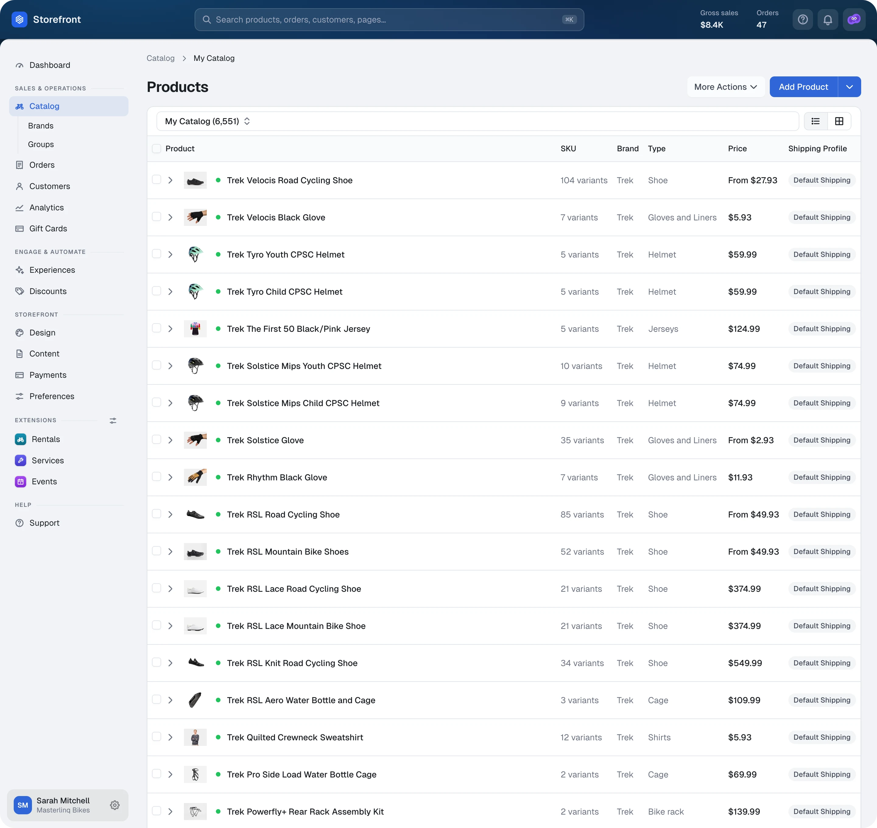Switch to grid view icon
Screen dimensions: 877x828
click(839, 121)
